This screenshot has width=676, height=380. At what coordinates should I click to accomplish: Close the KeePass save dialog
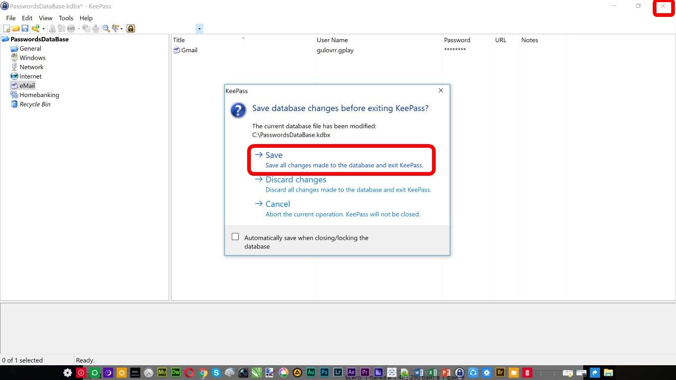click(441, 90)
